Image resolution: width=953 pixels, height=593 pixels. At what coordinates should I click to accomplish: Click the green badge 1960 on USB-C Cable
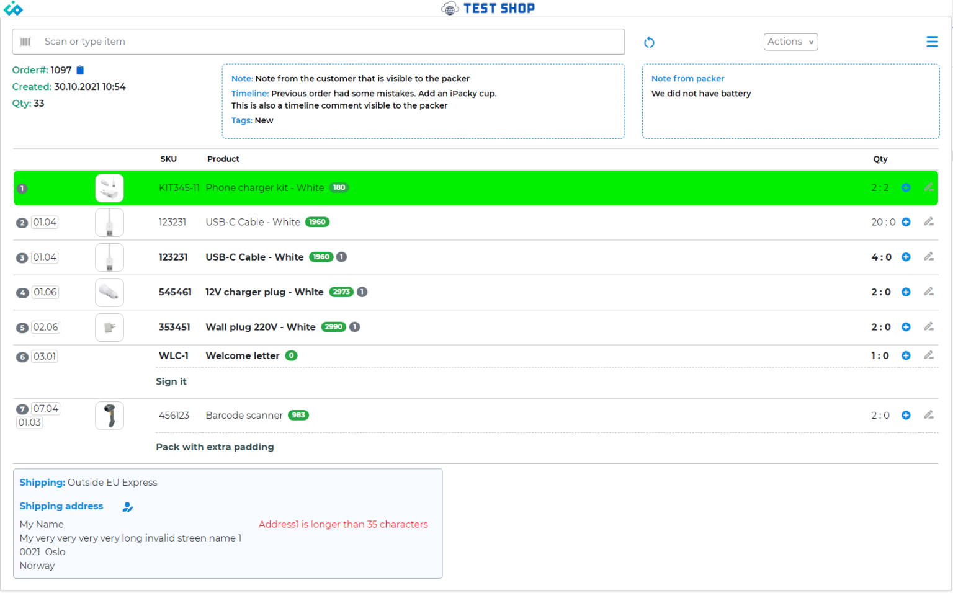[317, 221]
